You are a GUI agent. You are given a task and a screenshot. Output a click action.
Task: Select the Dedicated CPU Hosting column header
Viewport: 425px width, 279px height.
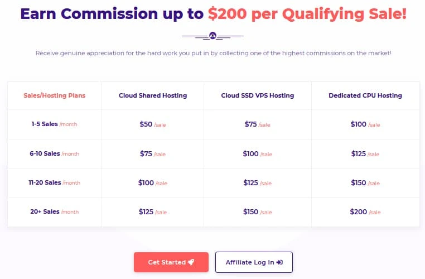tap(365, 95)
